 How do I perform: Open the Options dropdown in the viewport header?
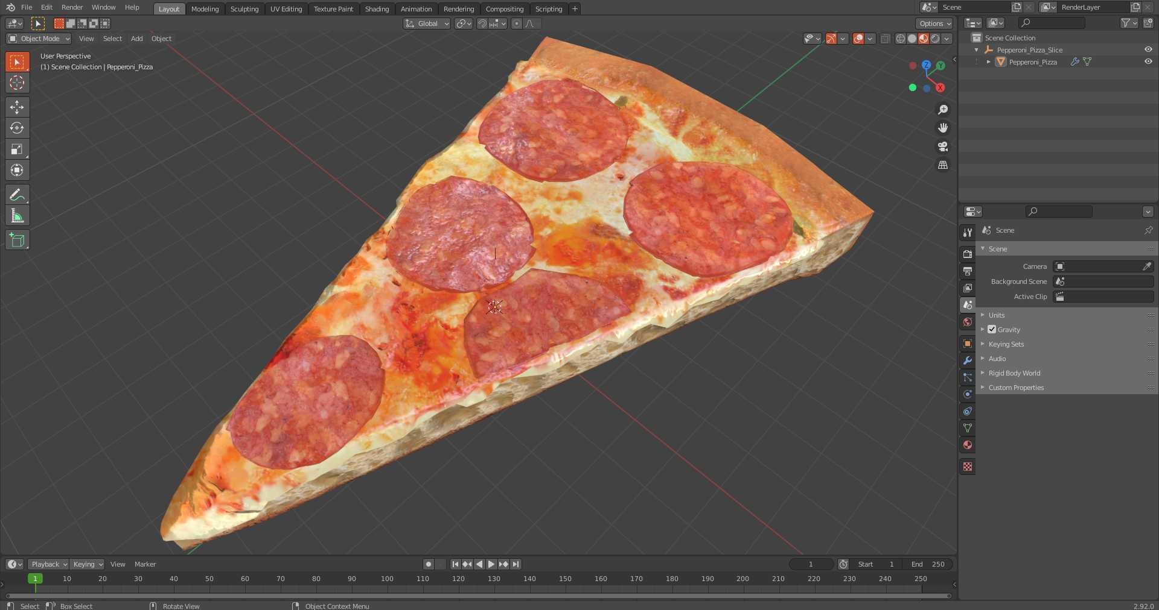tap(934, 24)
